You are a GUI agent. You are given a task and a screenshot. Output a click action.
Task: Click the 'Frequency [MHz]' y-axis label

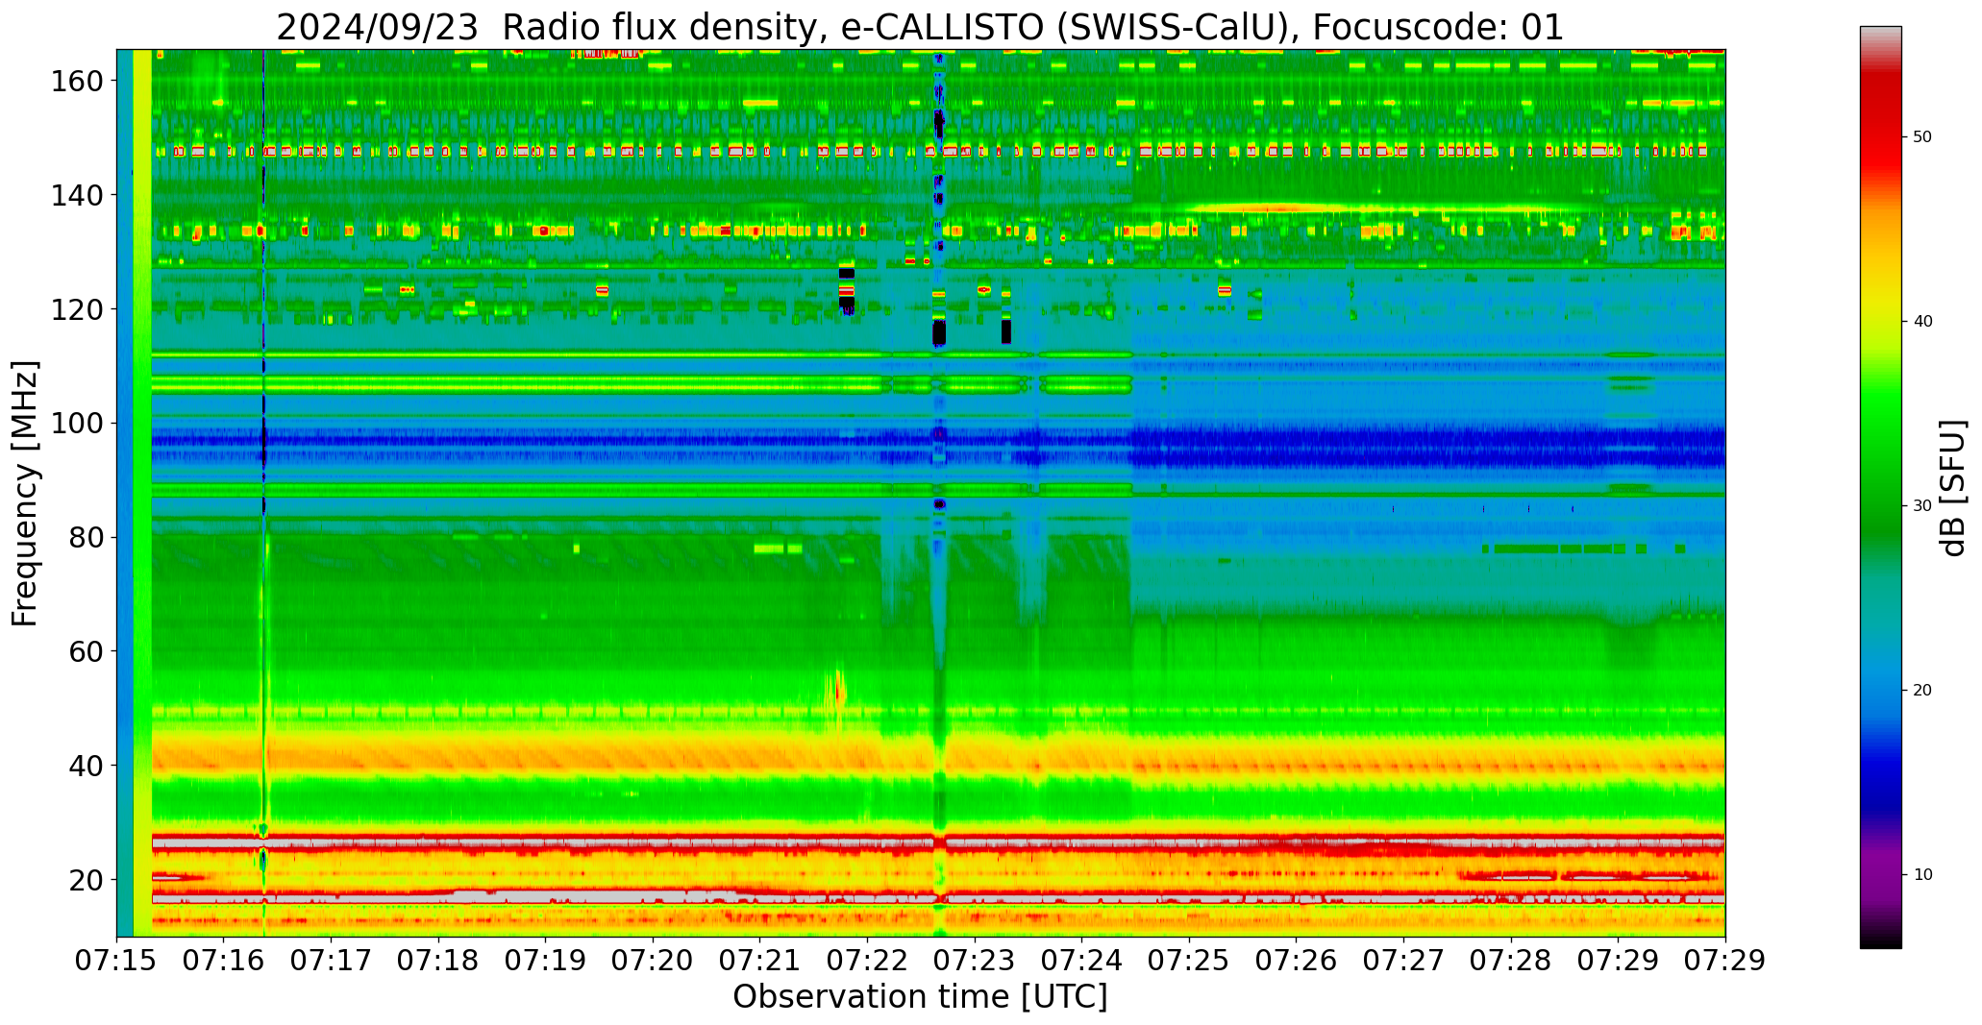point(25,493)
